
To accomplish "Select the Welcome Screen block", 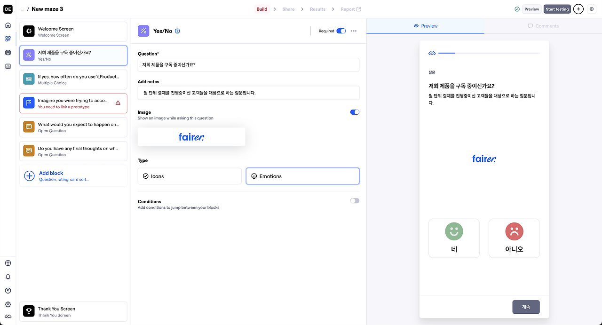I will pos(73,32).
